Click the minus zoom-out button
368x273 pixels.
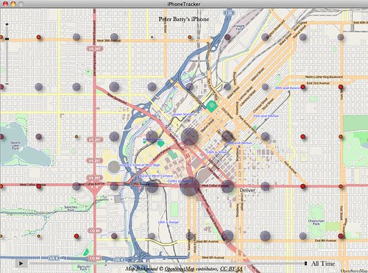pos(7,84)
